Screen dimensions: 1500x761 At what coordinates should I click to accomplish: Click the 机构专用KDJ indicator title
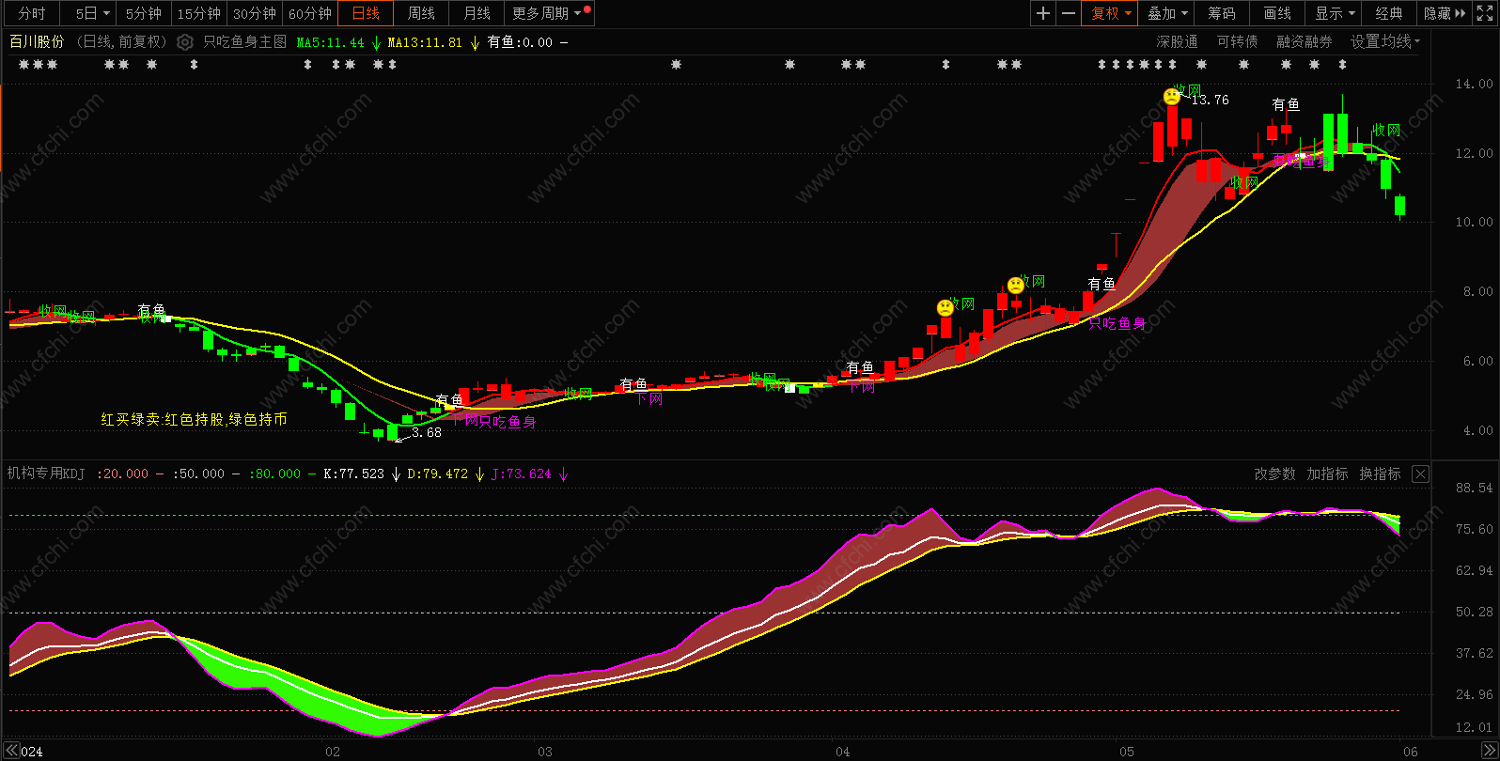tap(46, 474)
